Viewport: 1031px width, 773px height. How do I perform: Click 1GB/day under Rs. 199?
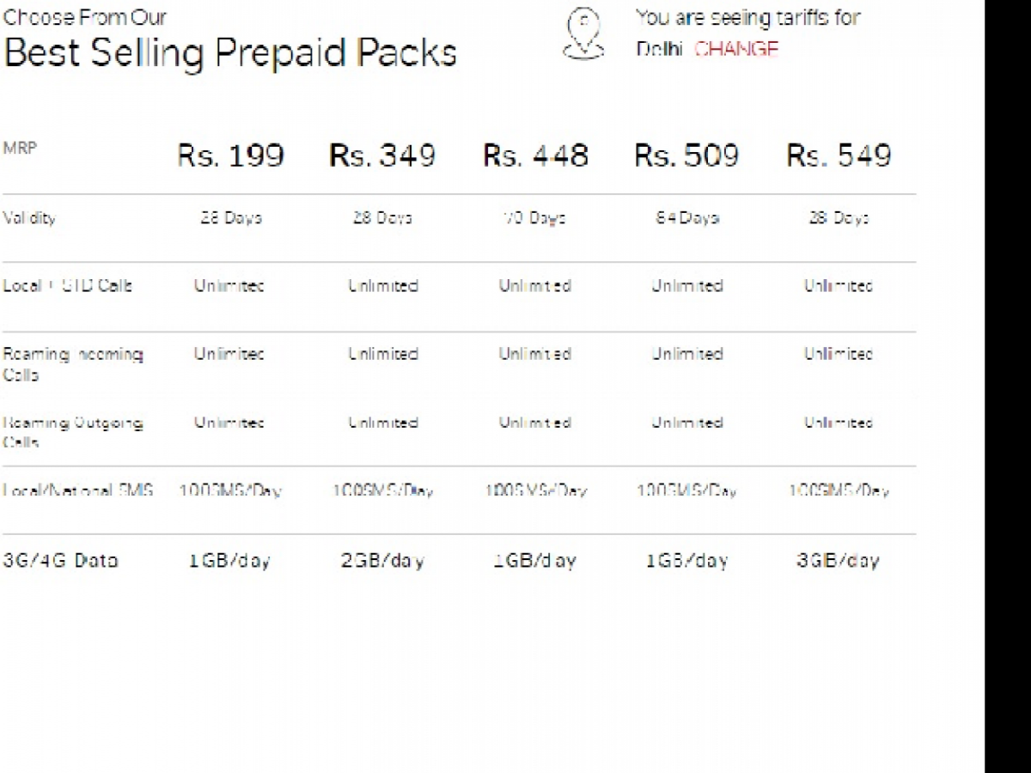229,561
